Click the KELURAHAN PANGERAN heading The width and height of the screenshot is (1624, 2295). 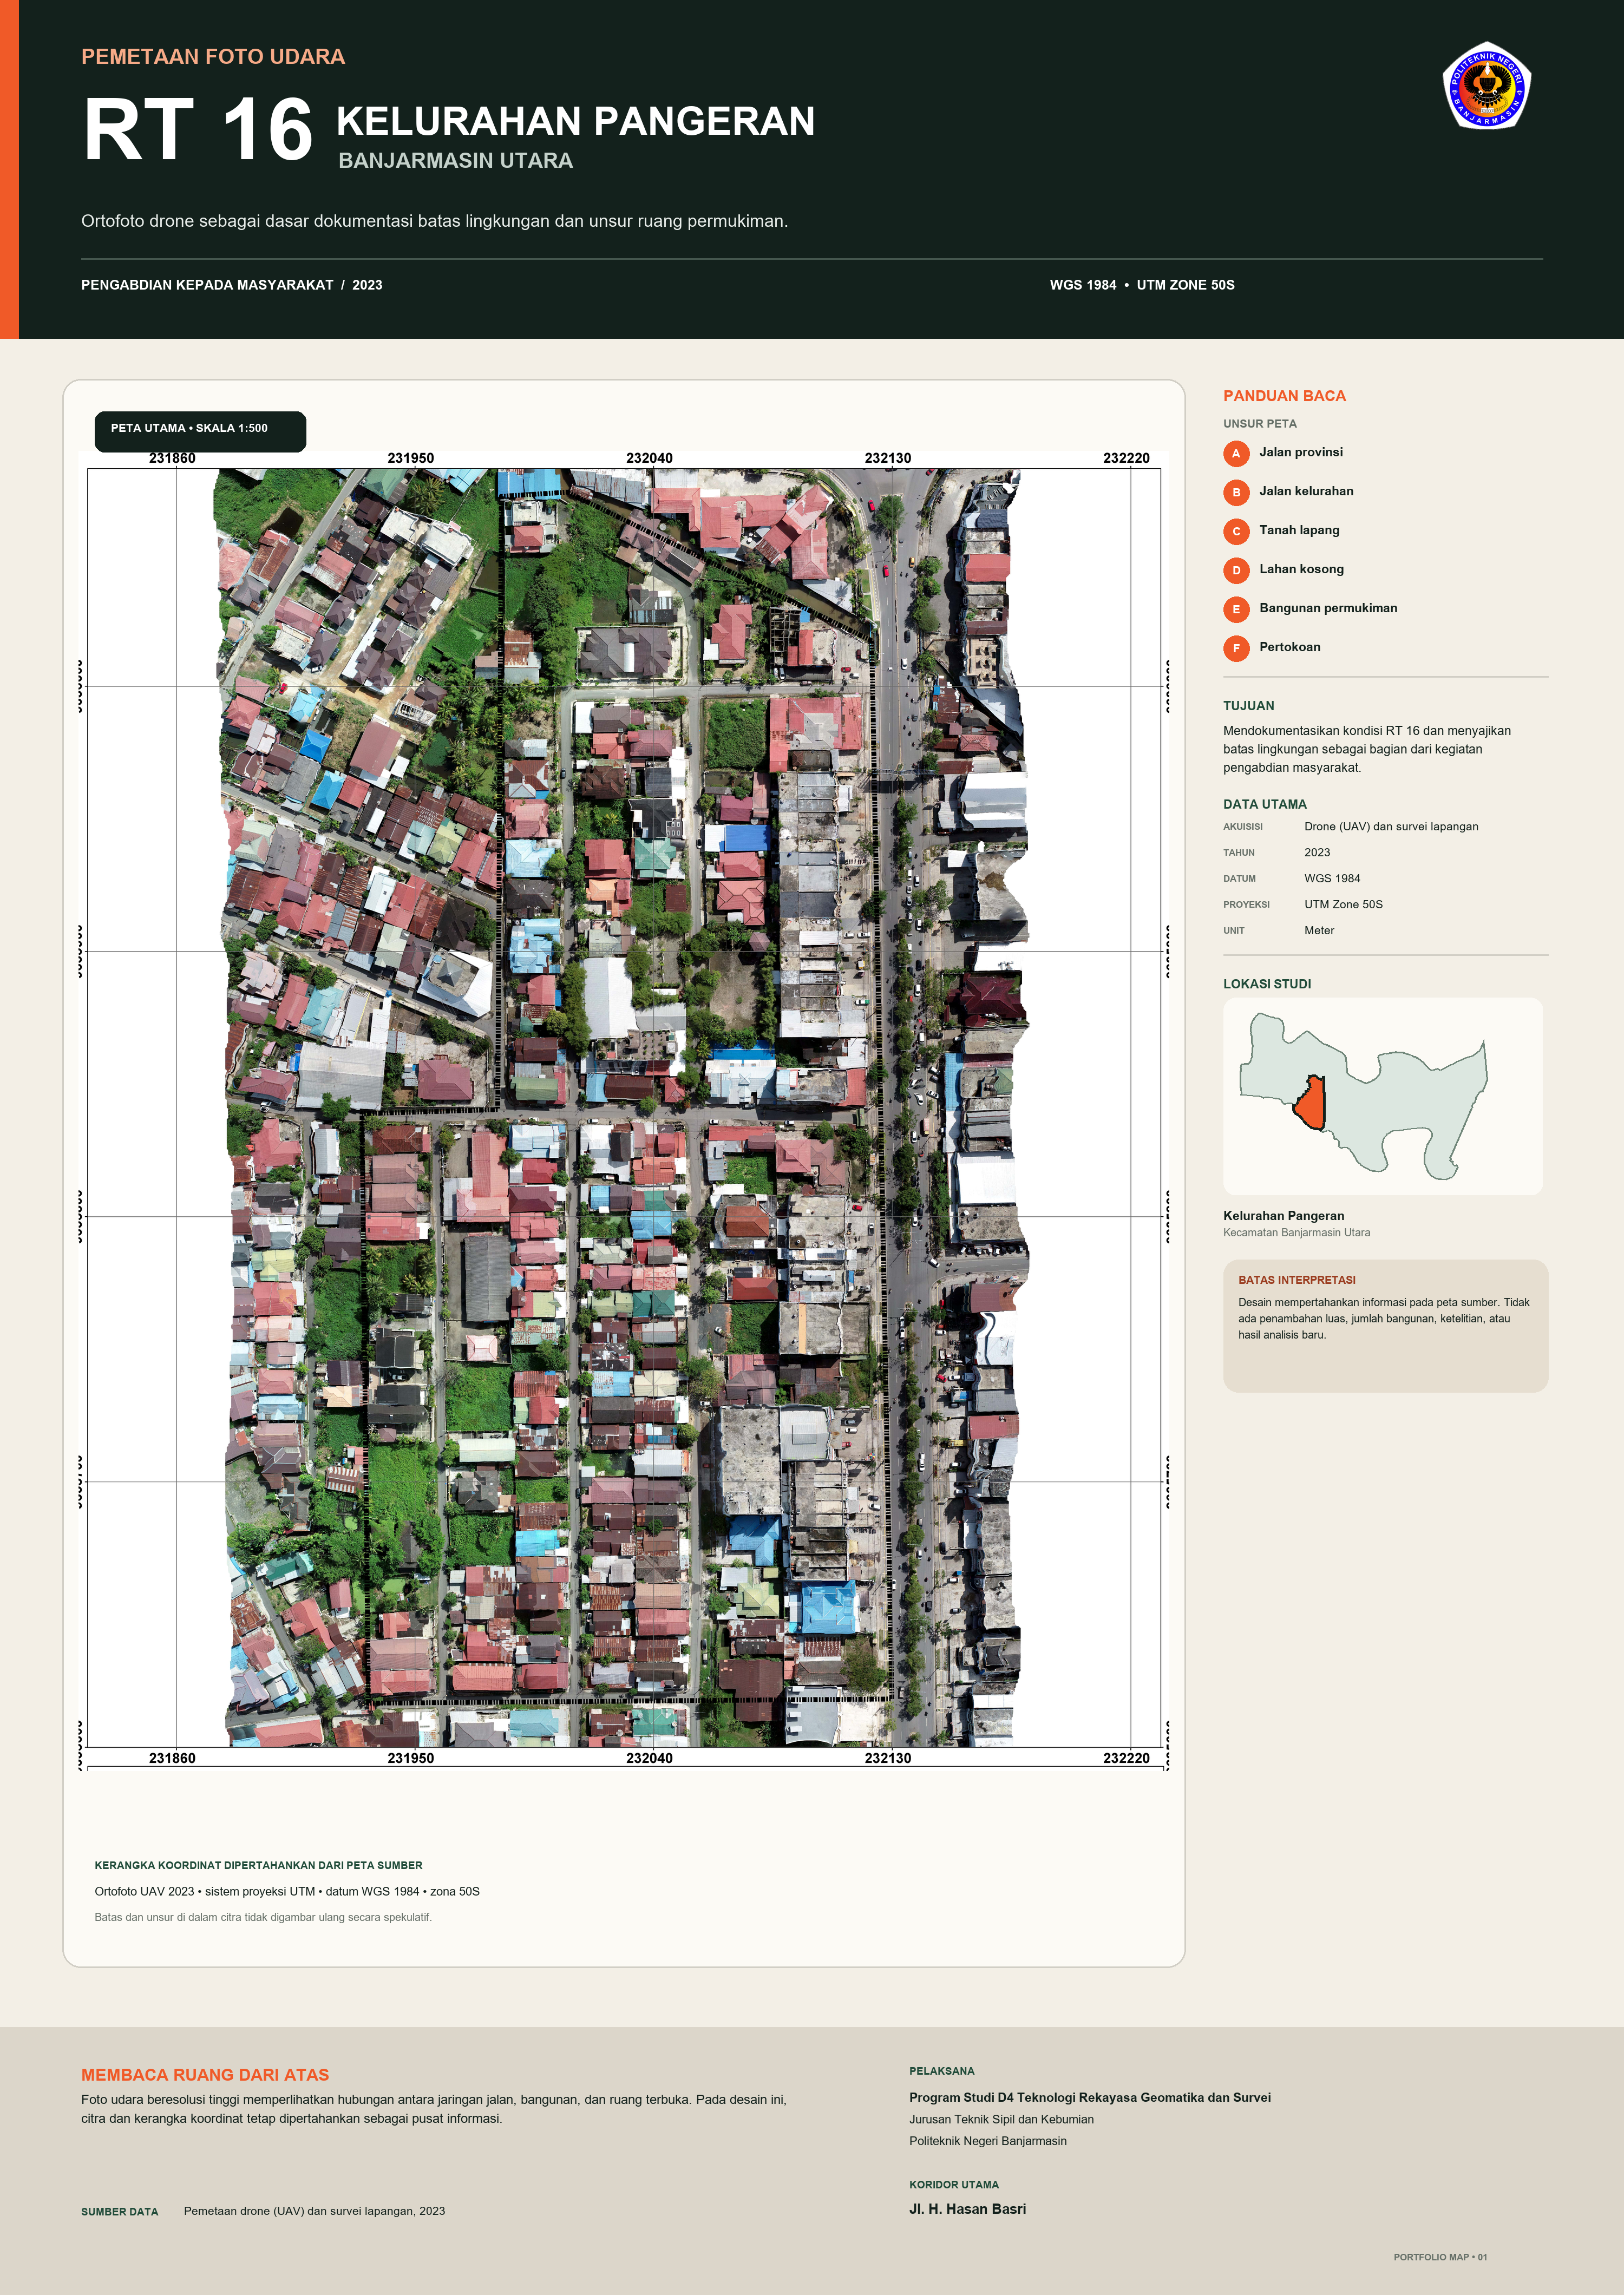pyautogui.click(x=576, y=121)
